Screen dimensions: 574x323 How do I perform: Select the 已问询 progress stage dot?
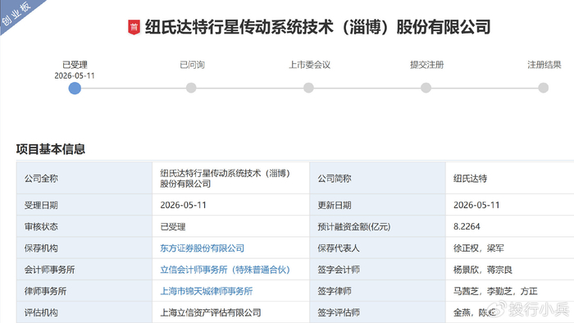(191, 88)
